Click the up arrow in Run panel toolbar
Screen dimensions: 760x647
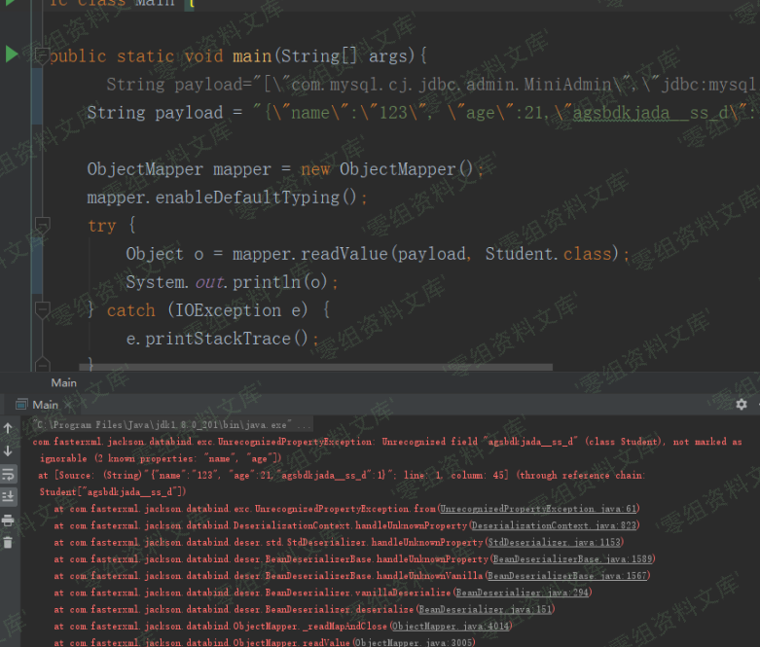[9, 428]
